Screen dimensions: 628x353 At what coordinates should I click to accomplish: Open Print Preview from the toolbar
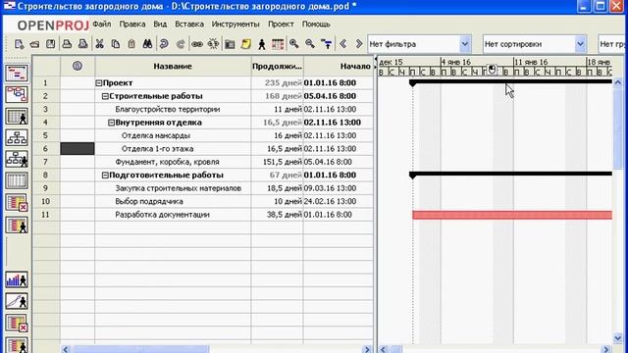[x=82, y=44]
